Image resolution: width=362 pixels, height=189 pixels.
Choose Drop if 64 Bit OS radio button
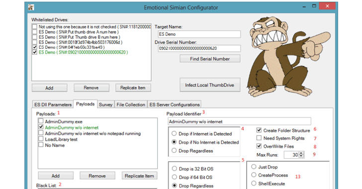coord(175,177)
